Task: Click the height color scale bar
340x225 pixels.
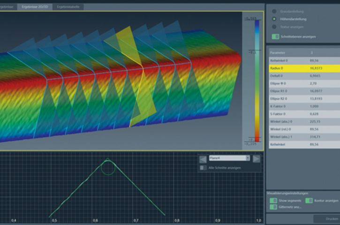Action: [x=257, y=80]
